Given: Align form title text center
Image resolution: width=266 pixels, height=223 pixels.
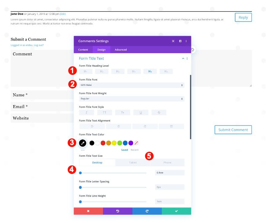Looking at the screenshot, I should click(x=118, y=126).
